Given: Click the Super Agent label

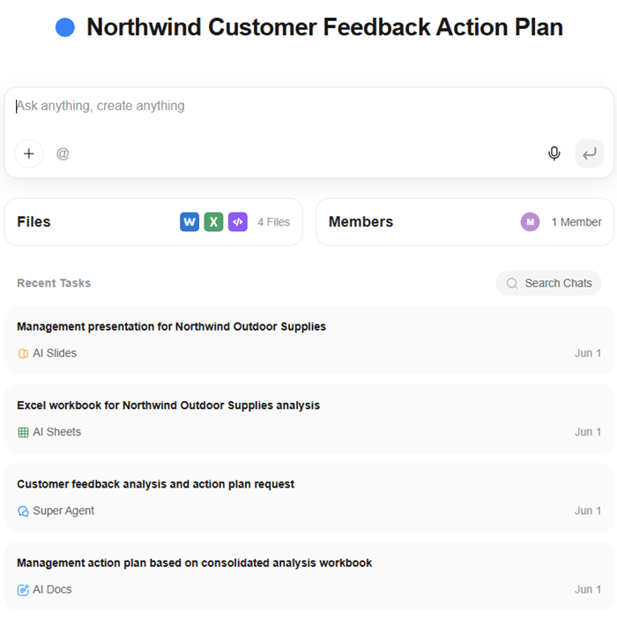Looking at the screenshot, I should tap(63, 511).
